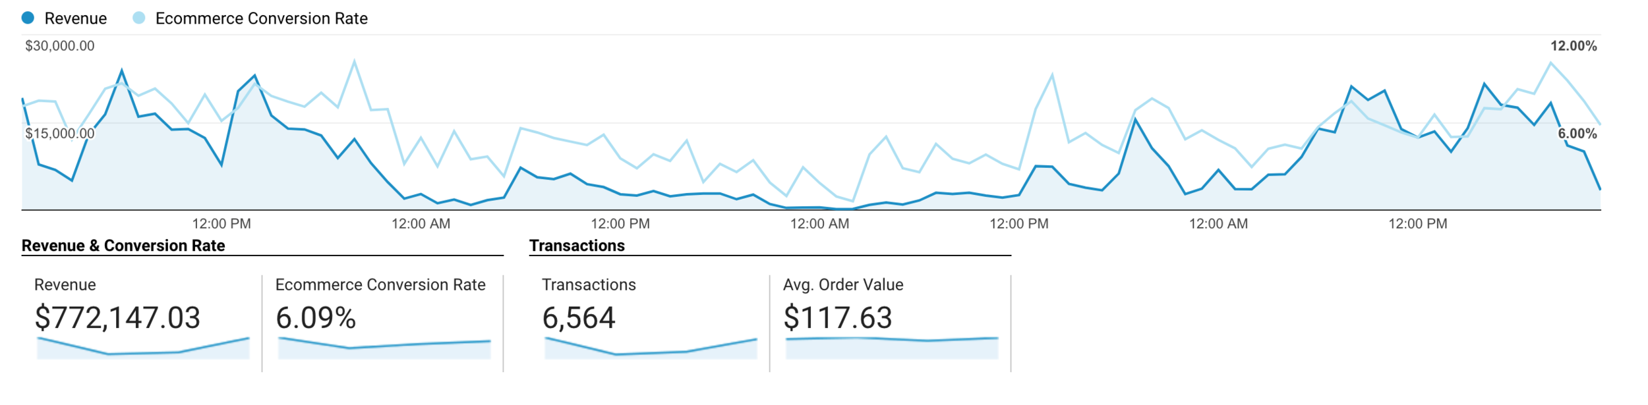Click the Avg. Order Value card label
Viewport: 1648px width, 405px height.
(843, 284)
